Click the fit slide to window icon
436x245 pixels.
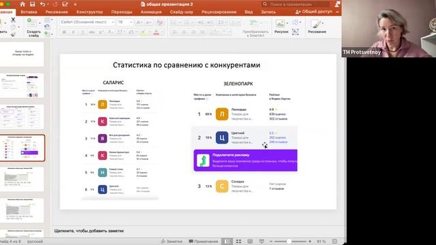coord(334,242)
